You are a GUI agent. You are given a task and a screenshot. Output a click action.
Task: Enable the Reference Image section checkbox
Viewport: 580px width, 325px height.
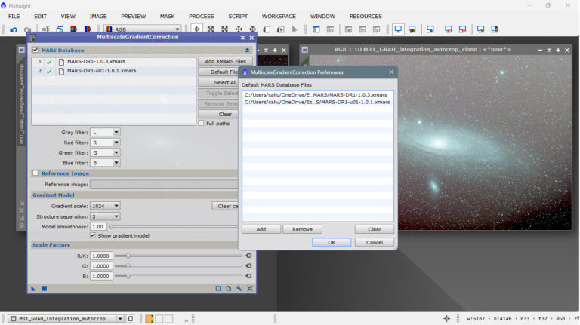(x=35, y=173)
